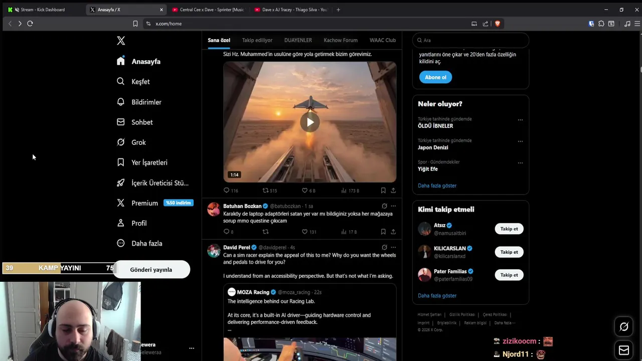Open options for ÖLDÜ İBNELER trend
Viewport: 642px width, 361px height.
(x=520, y=120)
